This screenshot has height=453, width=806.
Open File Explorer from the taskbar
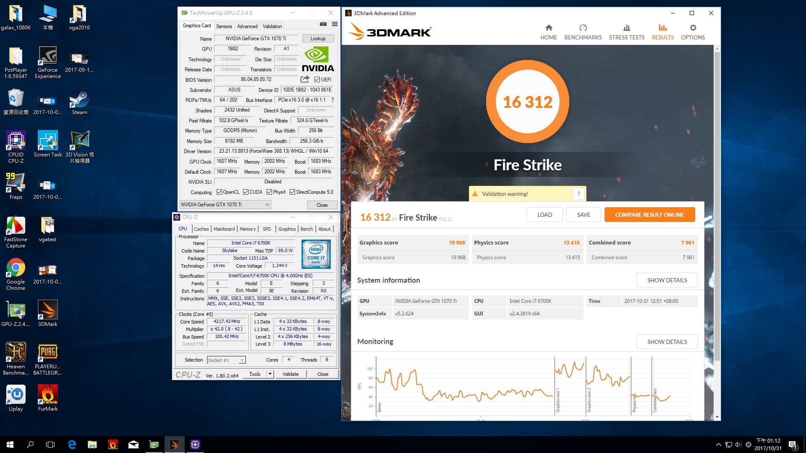92,445
